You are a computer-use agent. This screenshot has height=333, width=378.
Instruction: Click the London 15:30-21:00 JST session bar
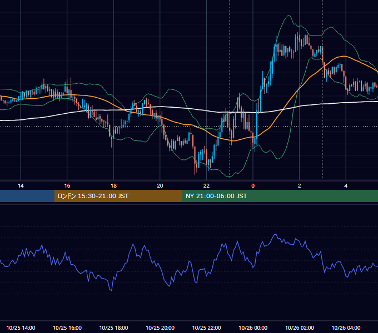(x=118, y=196)
